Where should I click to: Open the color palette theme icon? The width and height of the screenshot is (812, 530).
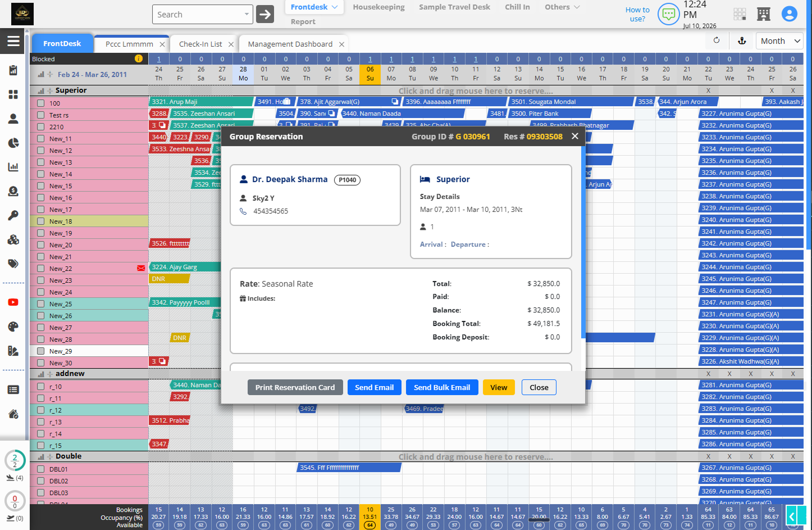pos(13,327)
